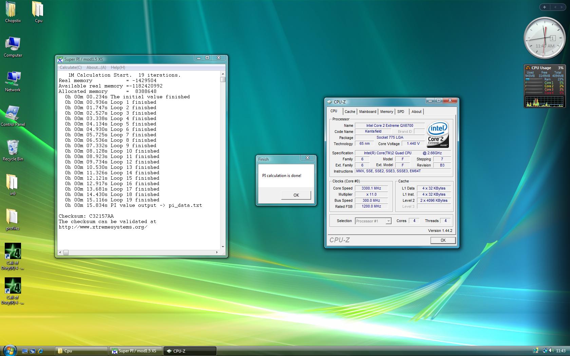Switch to the About tab in CPU-Z
Screen dimensions: 570x356
[416, 112]
